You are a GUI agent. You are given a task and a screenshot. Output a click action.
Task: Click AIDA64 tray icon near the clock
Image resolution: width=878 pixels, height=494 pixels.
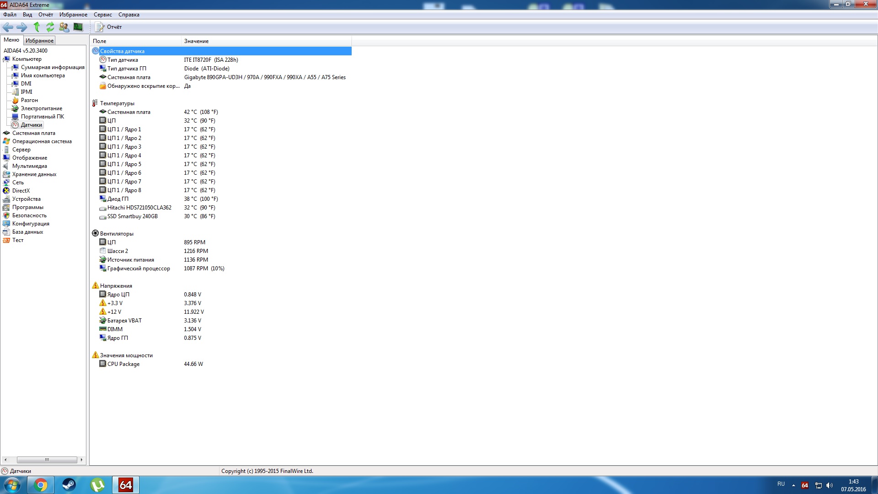(x=805, y=485)
